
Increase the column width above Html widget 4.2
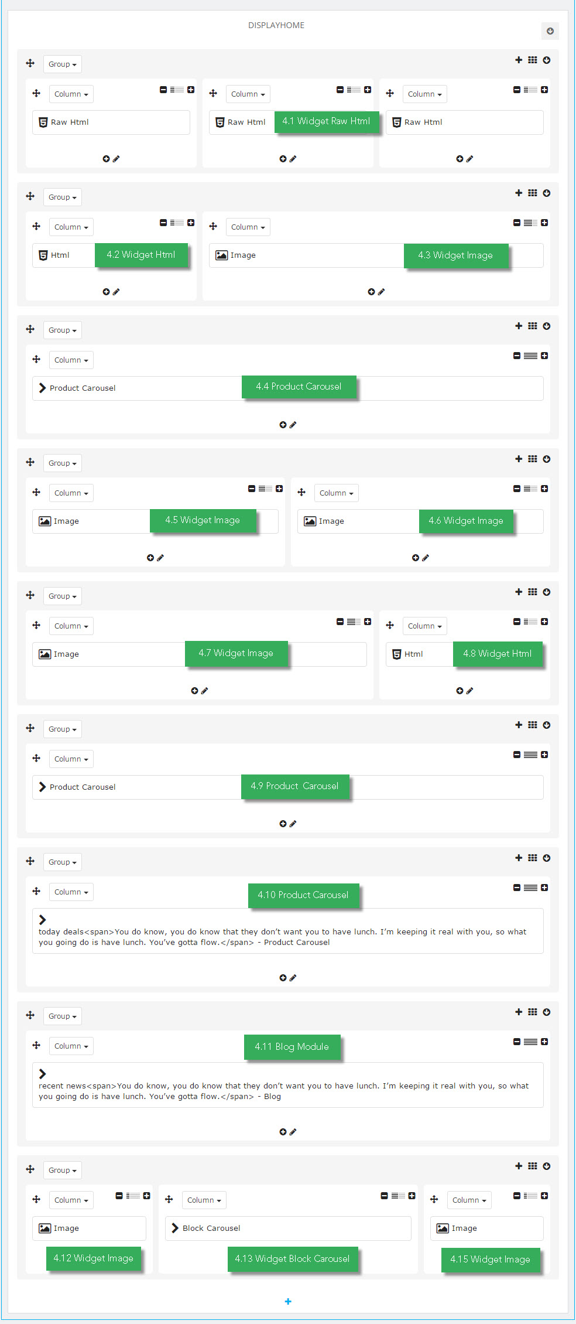coord(191,223)
